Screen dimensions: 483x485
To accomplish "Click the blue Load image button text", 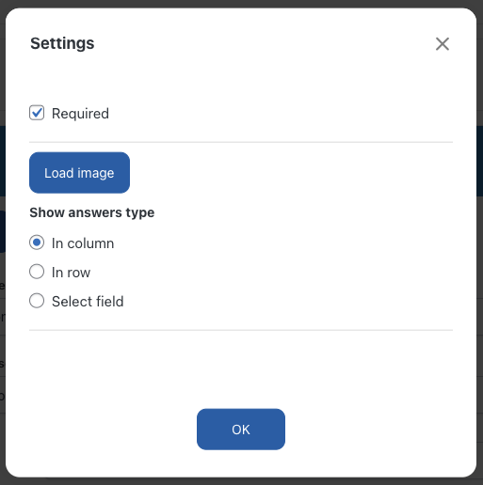I will 79,173.
